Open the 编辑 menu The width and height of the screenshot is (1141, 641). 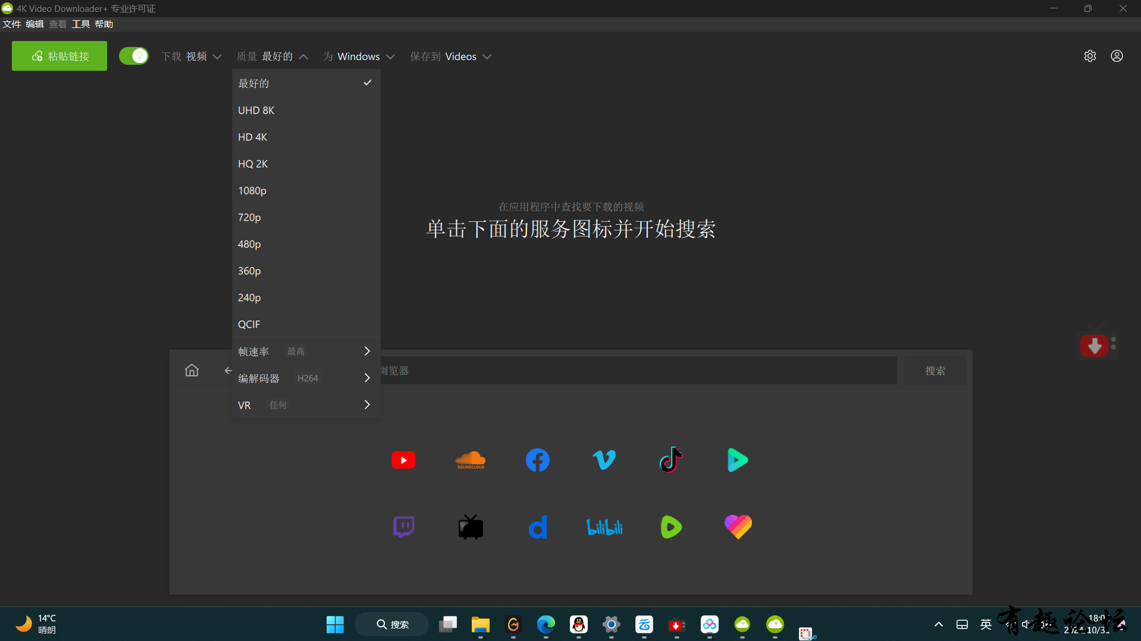coord(35,24)
